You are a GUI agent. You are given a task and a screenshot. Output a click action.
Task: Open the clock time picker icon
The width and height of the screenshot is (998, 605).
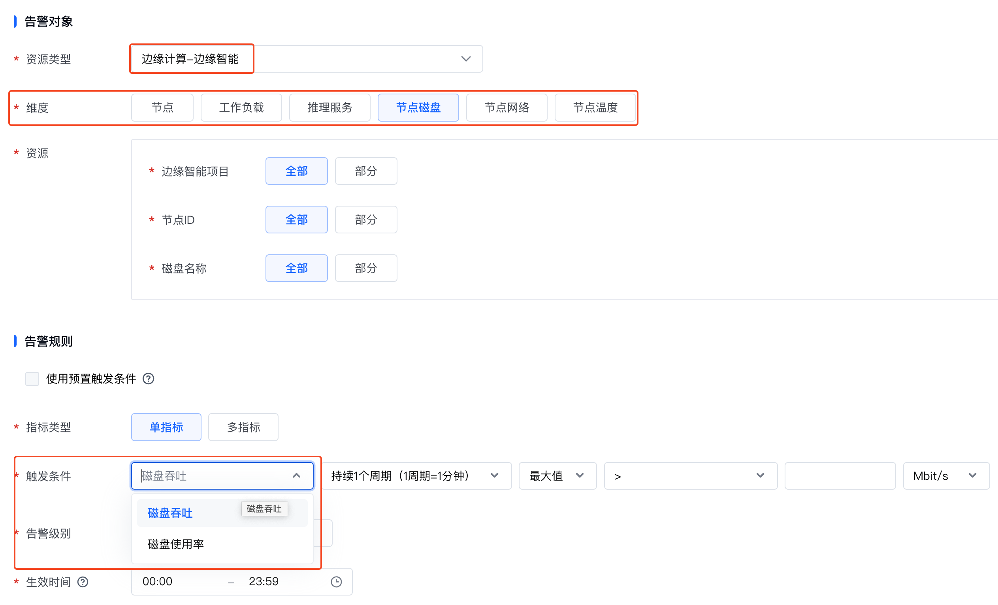336,582
